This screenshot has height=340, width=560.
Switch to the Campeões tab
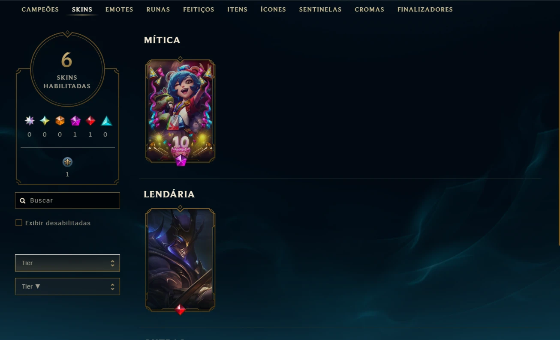(x=40, y=9)
